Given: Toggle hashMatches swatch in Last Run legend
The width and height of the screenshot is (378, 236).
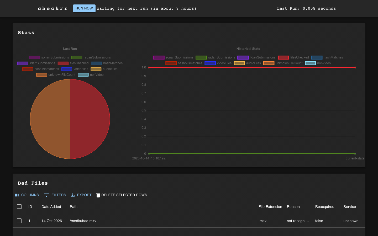Looking at the screenshot, I should point(96,63).
